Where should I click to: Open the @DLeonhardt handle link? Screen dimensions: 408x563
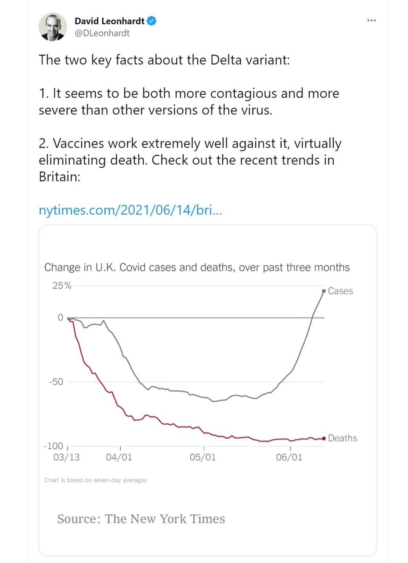[102, 33]
